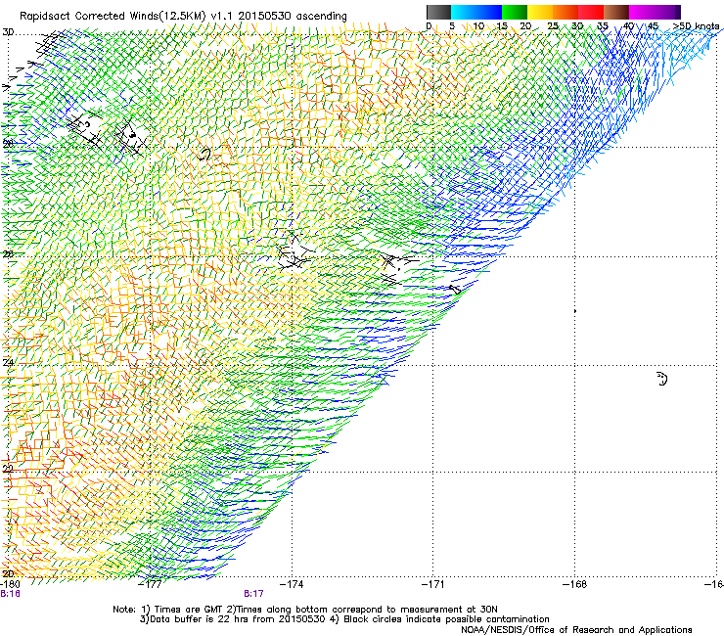Screen dimensions: 724x636
Task: Click the latitude label '24'
Action: [x=8, y=363]
